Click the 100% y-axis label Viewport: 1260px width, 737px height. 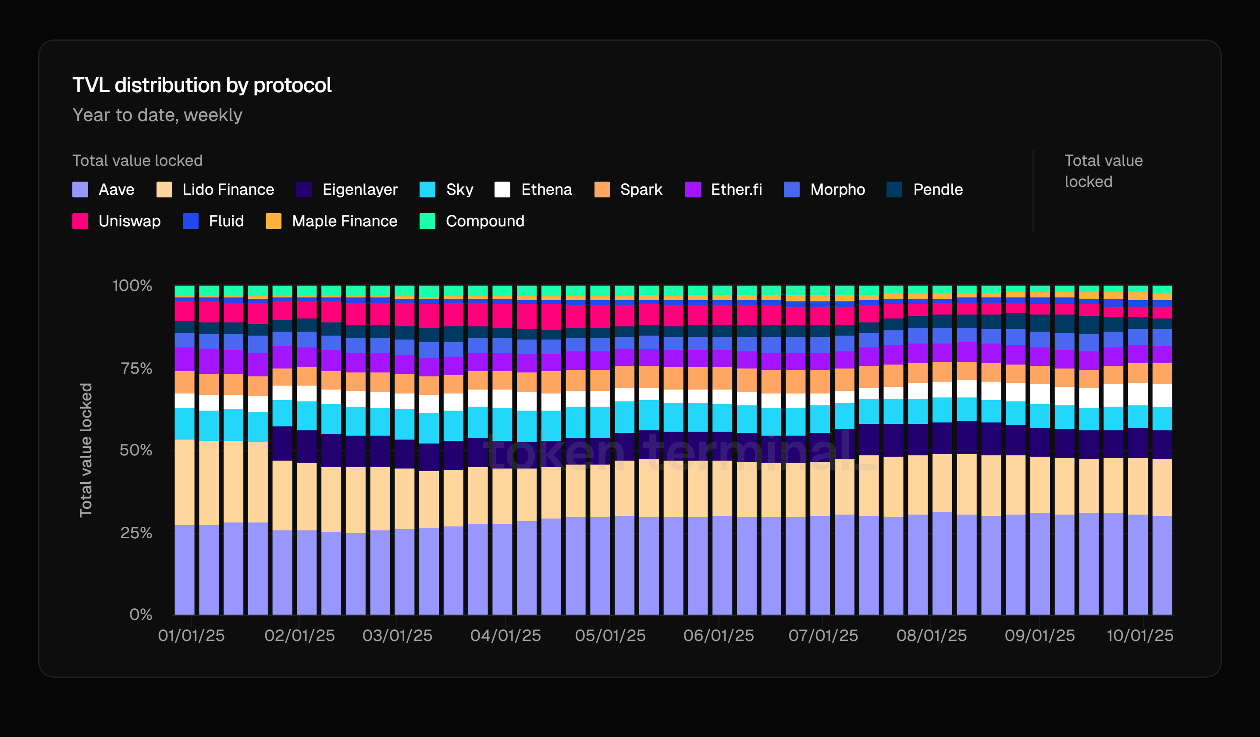click(132, 286)
